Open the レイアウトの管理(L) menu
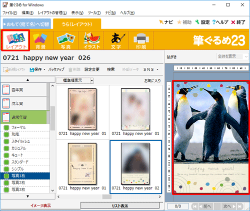This screenshot has height=211, width=250. [x=52, y=13]
